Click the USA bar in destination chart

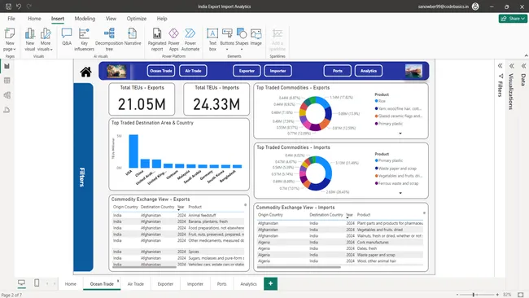[x=133, y=151]
